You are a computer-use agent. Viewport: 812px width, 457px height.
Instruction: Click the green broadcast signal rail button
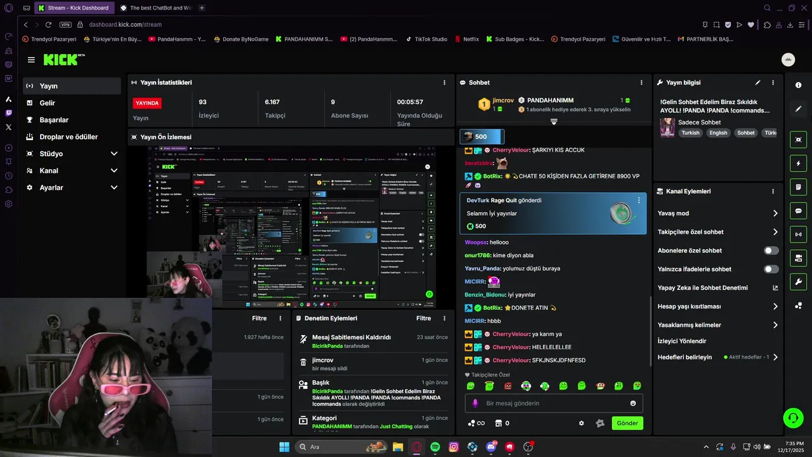(798, 234)
